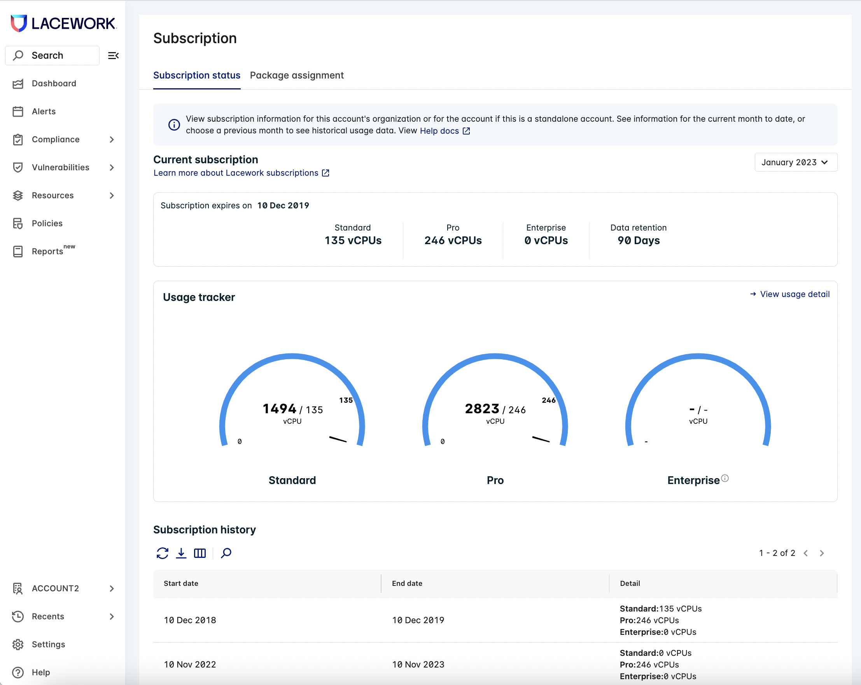Click the Compliance navigation icon
The width and height of the screenshot is (861, 685).
19,139
